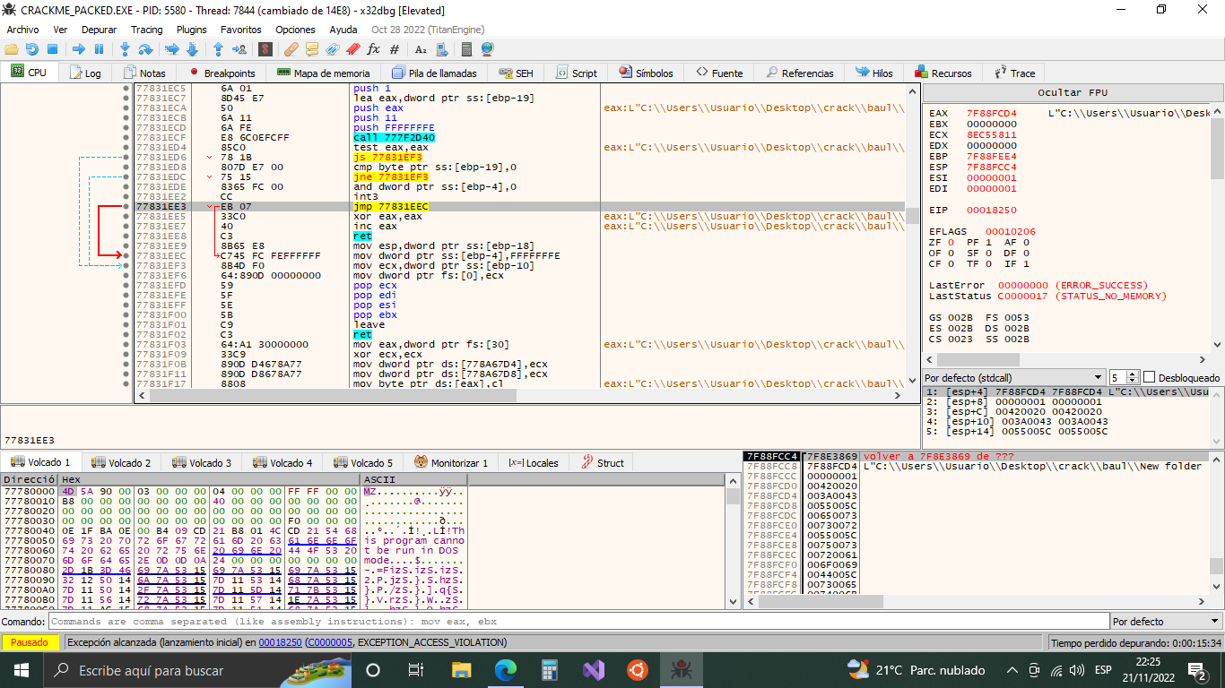Click the Step Over toolbar icon
This screenshot has height=688, width=1225.
click(144, 49)
